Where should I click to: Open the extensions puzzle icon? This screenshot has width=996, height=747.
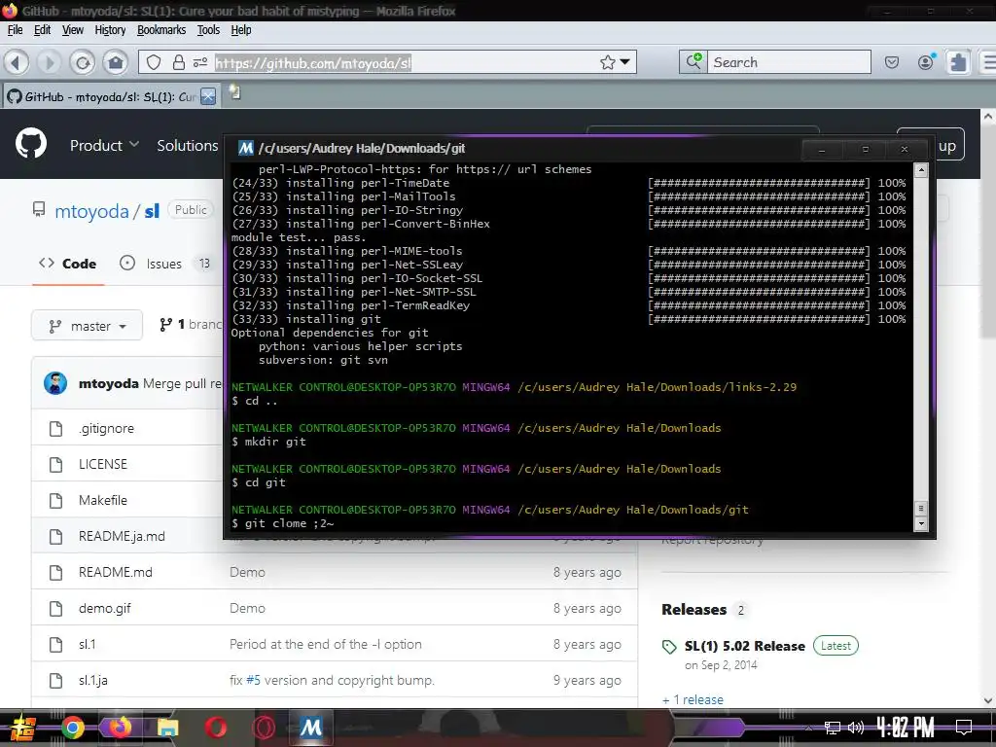tap(958, 62)
